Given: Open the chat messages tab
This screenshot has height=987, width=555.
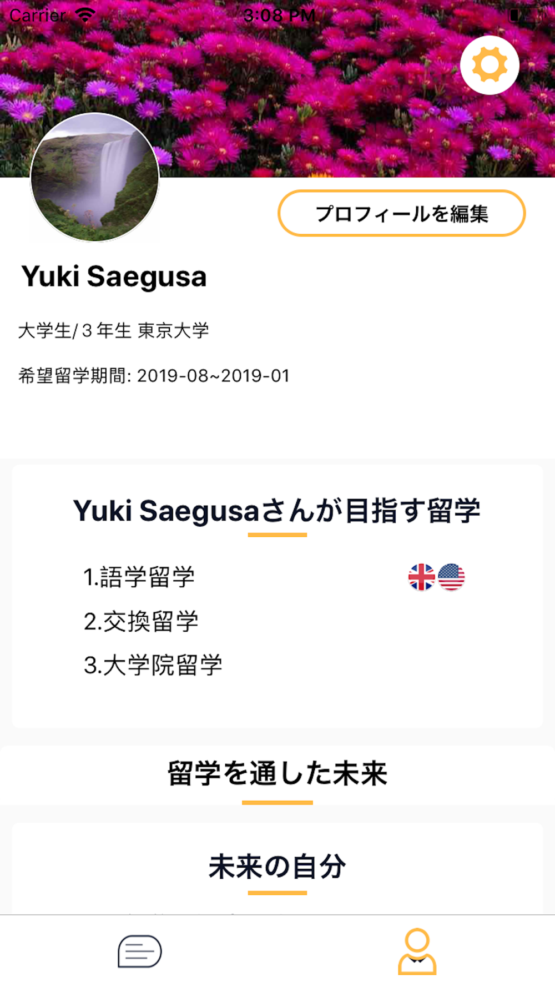Looking at the screenshot, I should click(x=139, y=951).
